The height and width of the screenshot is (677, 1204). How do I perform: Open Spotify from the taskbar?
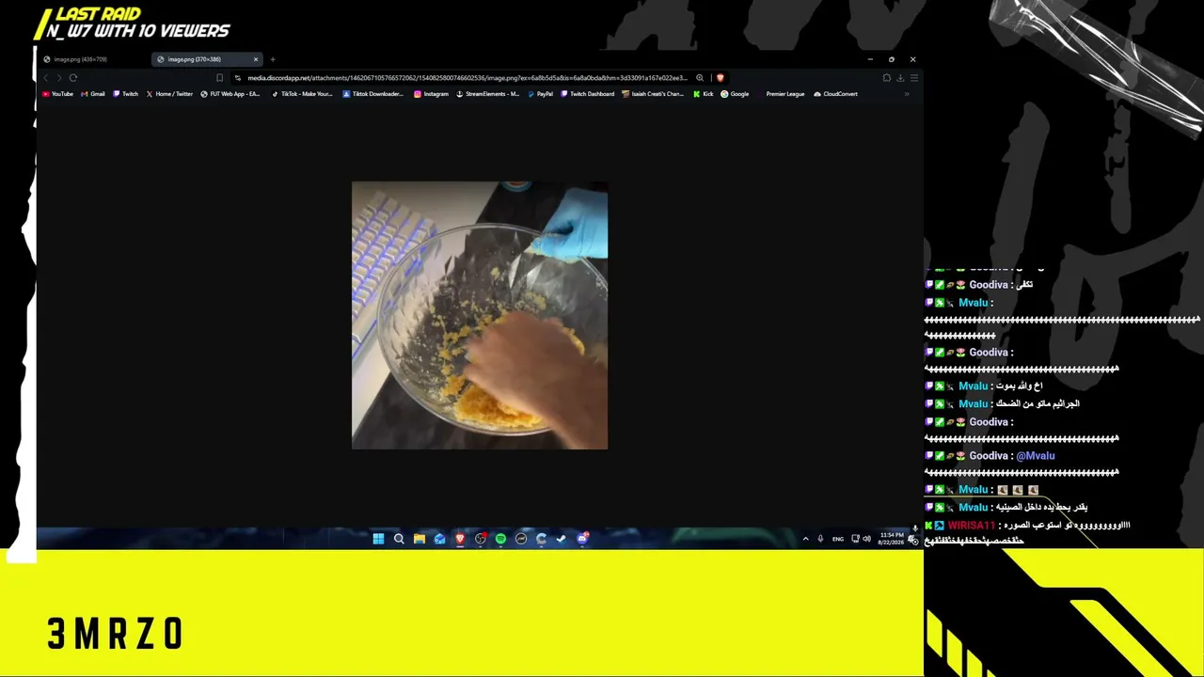tap(500, 539)
